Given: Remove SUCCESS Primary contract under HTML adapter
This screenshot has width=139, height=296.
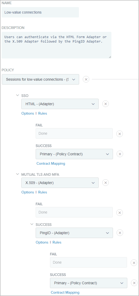Looking at the screenshot, I should coord(120,154).
